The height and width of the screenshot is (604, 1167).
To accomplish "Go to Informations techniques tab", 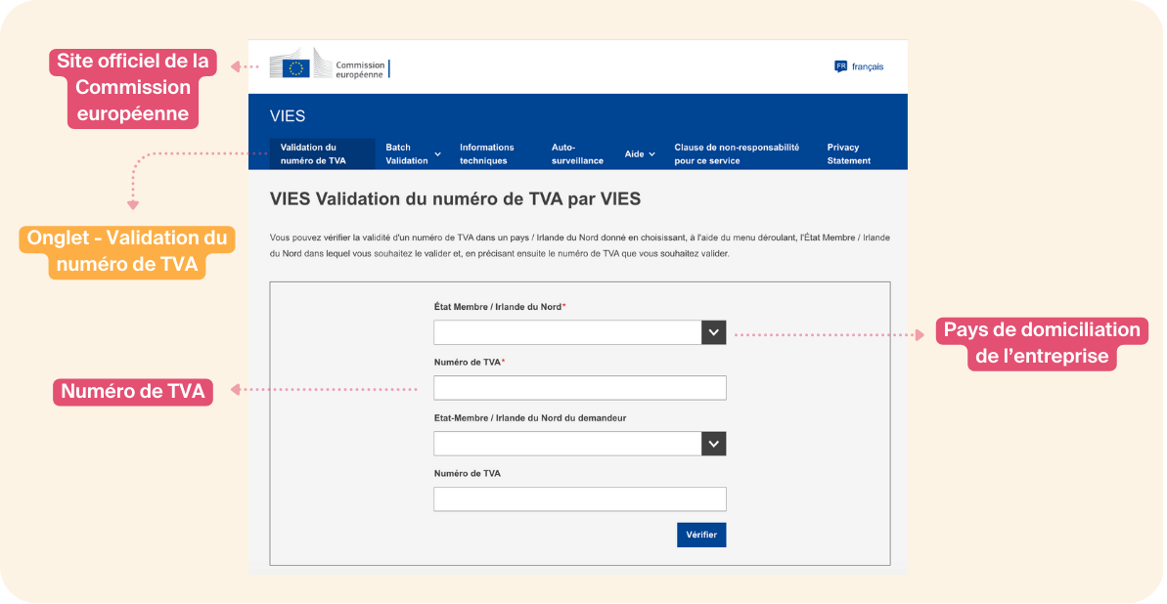I will (x=486, y=153).
